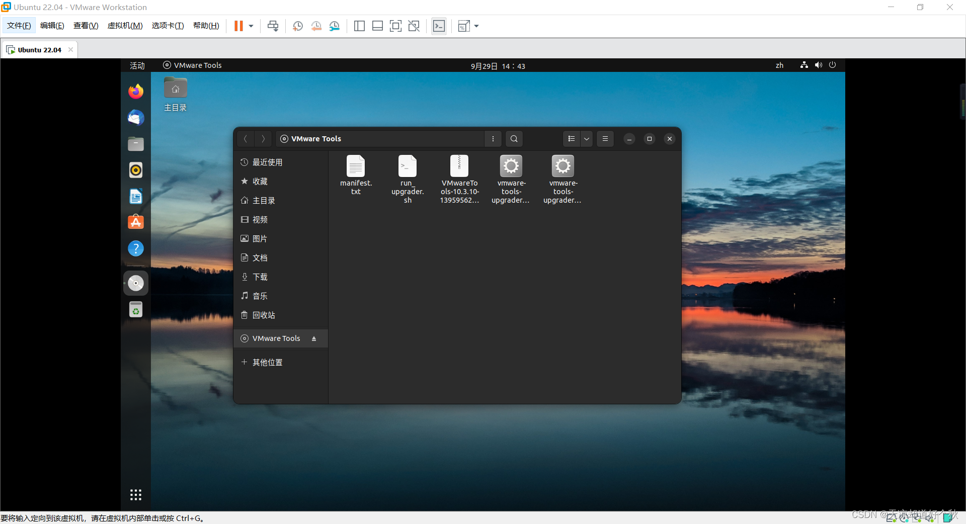This screenshot has width=966, height=524.
Task: Open 回收站 in sidebar
Action: point(281,315)
